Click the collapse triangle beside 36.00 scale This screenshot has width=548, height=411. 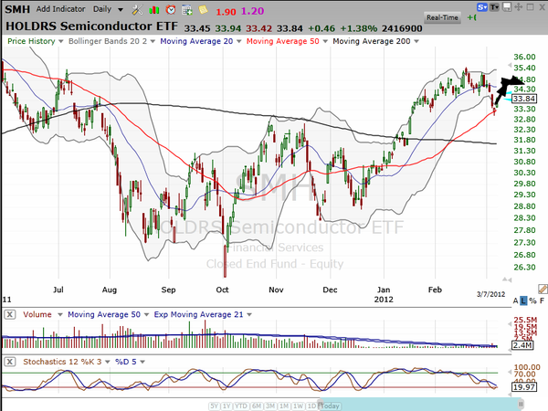tap(510, 65)
